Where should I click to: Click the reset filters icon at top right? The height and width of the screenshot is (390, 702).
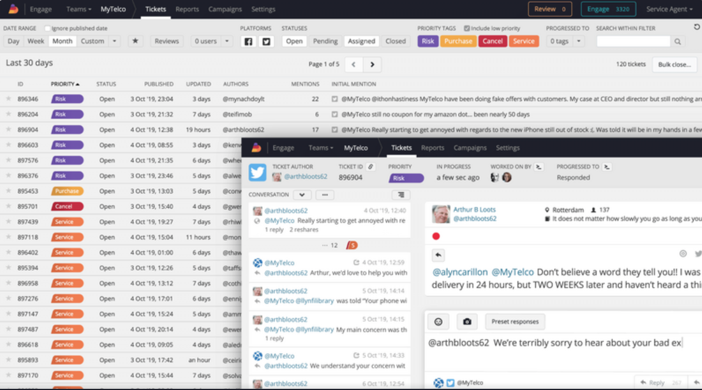697,27
